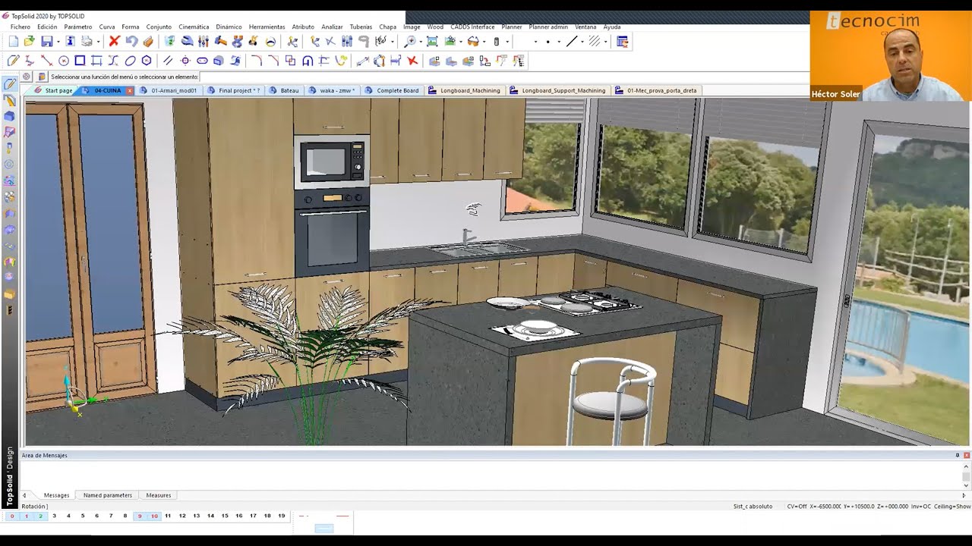Toggle layer 1 in the layer bar
972x546 pixels.
tap(26, 516)
